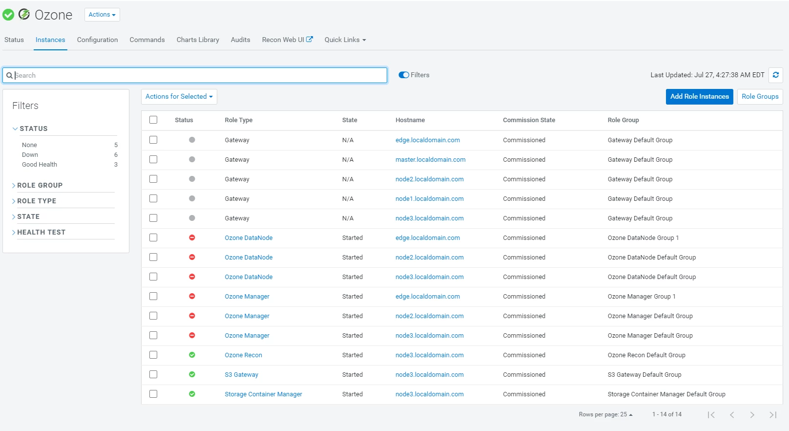The height and width of the screenshot is (431, 789).
Task: Expand the Role Type filter section
Action: (37, 201)
